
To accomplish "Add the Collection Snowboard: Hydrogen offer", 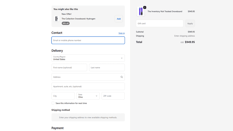I will [118, 19].
